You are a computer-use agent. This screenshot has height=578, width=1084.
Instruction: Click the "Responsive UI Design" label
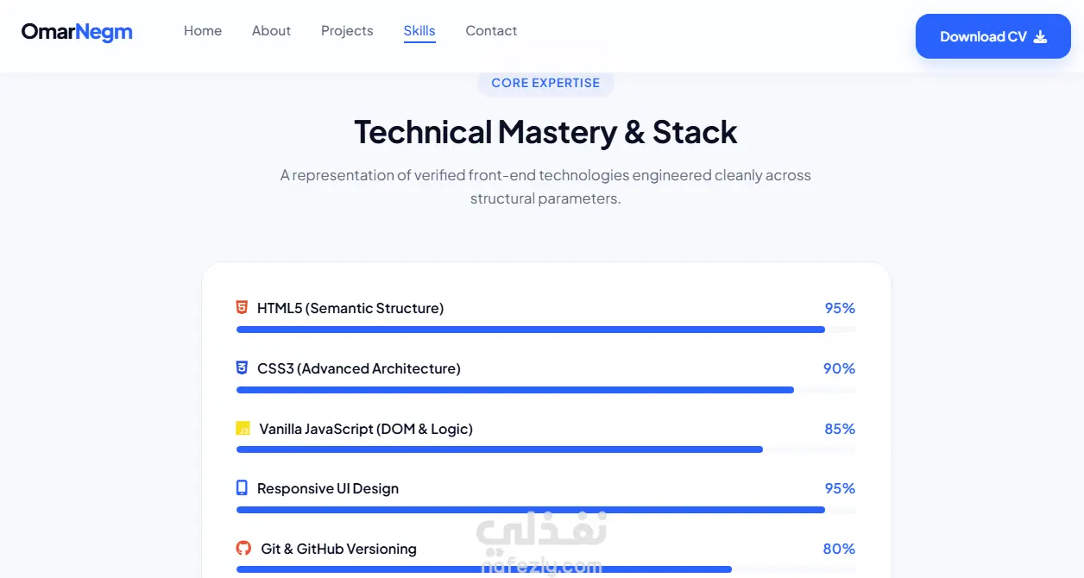pos(328,488)
